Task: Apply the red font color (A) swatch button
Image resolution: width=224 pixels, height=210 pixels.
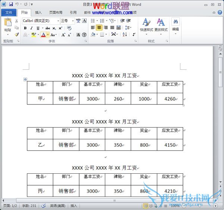Action: click(x=43, y=35)
